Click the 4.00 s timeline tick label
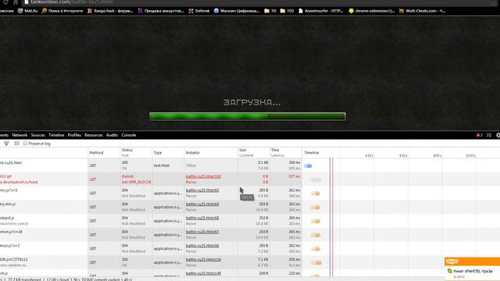Screen dimensions: 500x281 click(370, 155)
